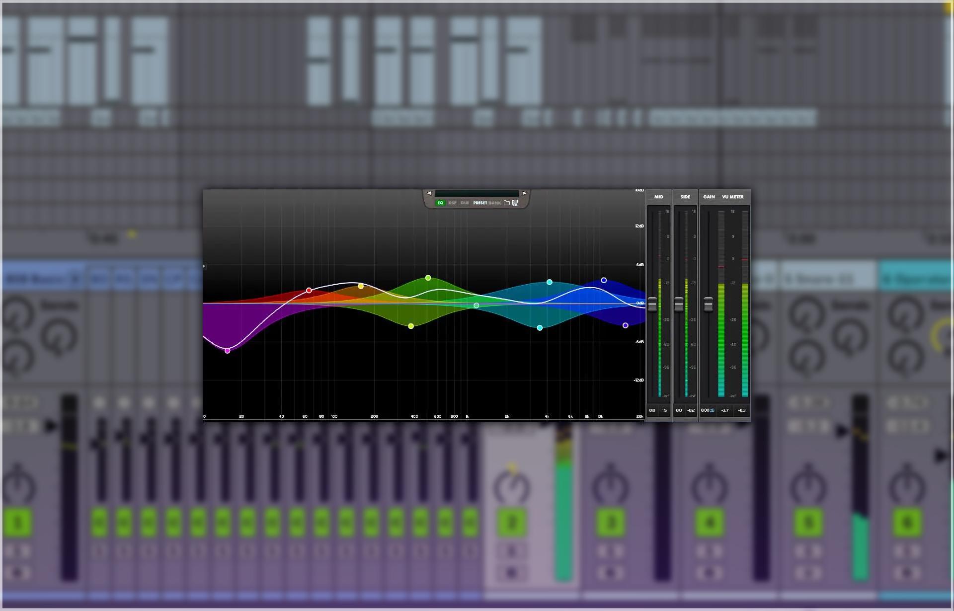Viewport: 954px width, 611px height.
Task: Select the BANK mode label
Action: (495, 203)
